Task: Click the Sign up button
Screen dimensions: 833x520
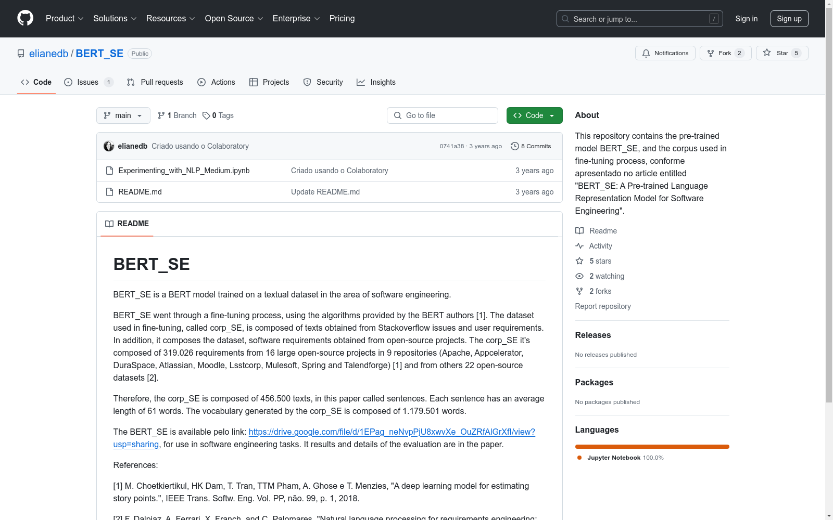Action: (789, 19)
